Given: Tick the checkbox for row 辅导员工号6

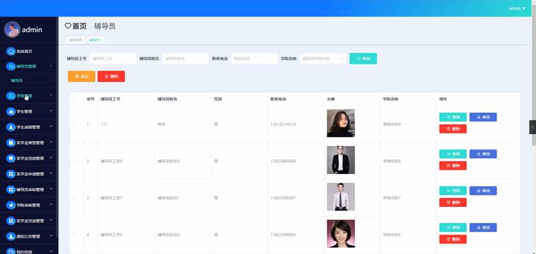Looking at the screenshot, I should [x=75, y=235].
